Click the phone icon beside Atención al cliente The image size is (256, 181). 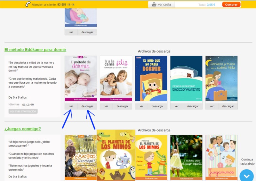tap(28, 4)
